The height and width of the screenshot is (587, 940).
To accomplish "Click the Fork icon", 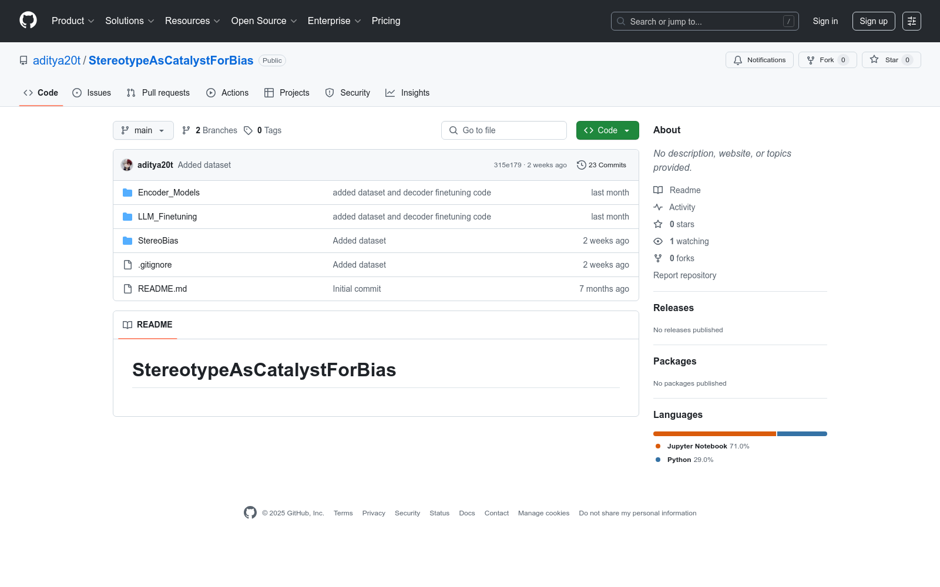I will 811,60.
